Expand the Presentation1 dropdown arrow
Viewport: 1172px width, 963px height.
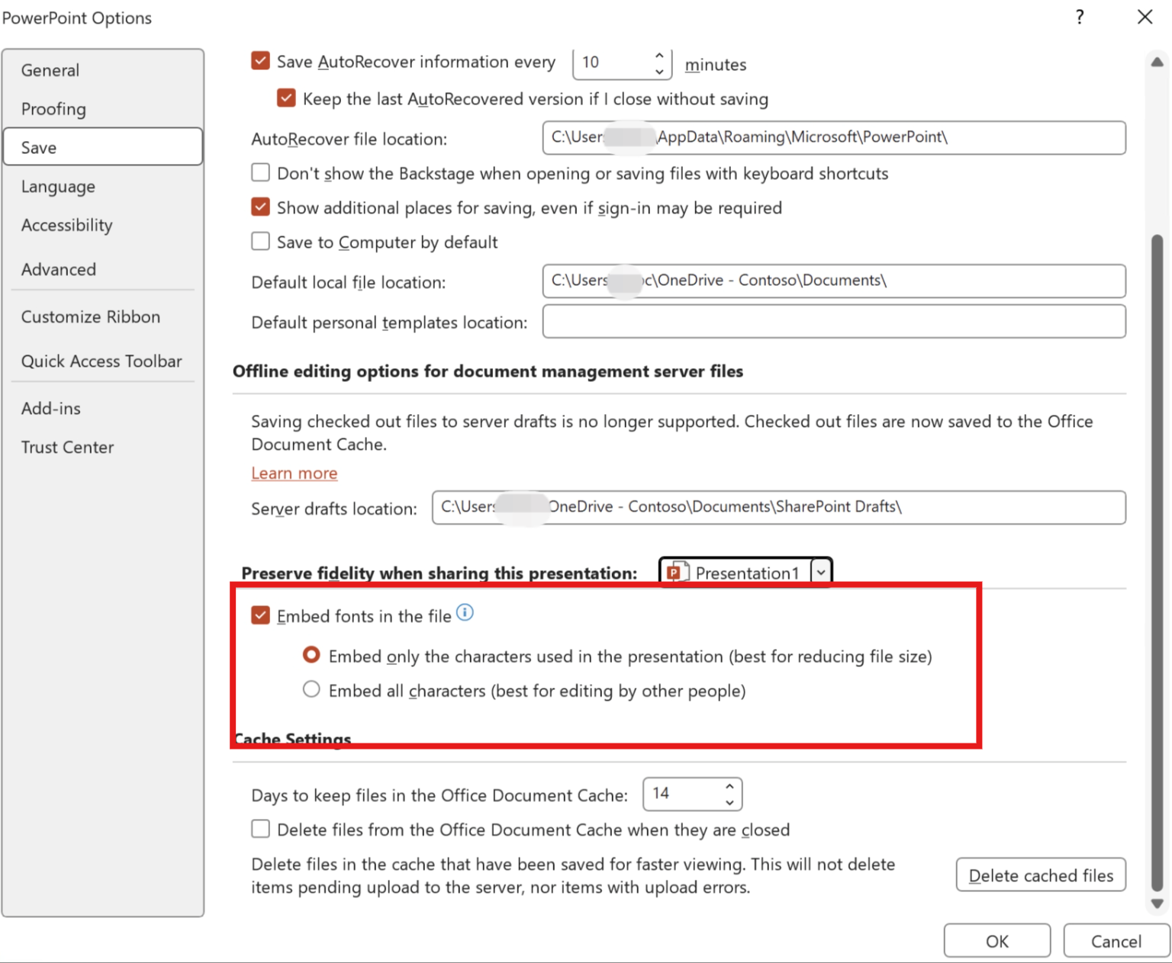(821, 572)
